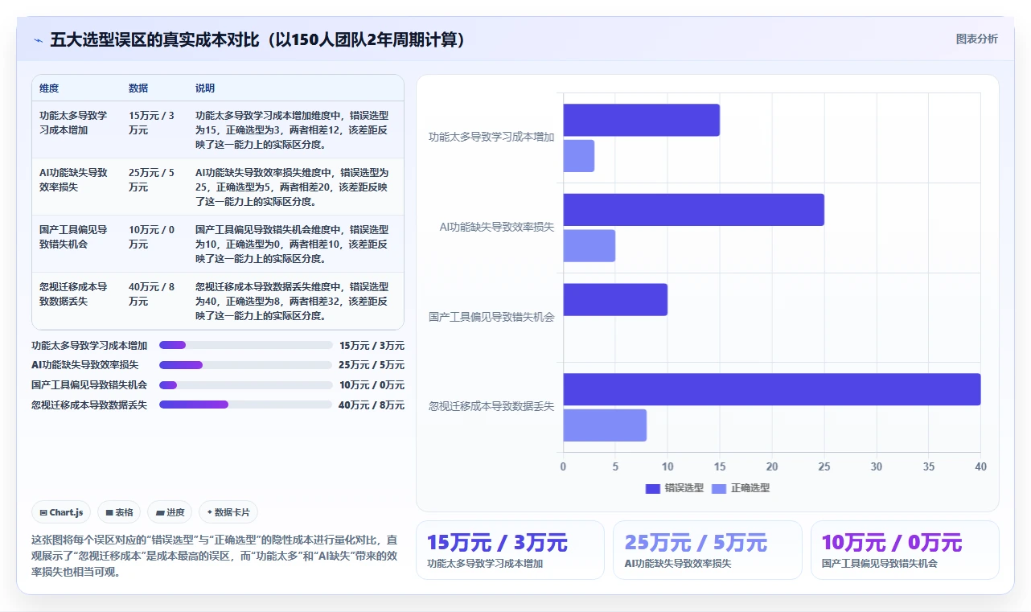1031x612 pixels.
Task: Click chart axis label AI功能缺失导致效率损失
Action: point(497,227)
